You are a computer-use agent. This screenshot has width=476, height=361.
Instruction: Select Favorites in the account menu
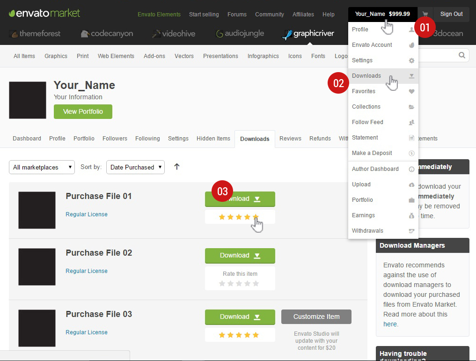pos(383,91)
